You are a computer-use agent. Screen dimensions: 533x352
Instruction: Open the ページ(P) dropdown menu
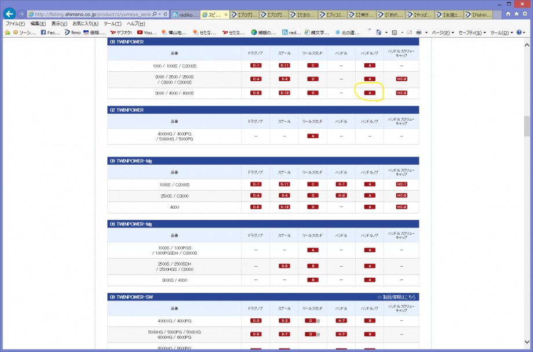[x=443, y=32]
